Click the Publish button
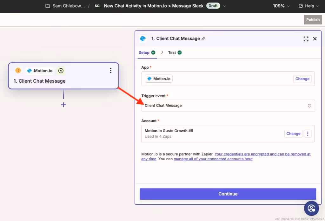 click(313, 20)
